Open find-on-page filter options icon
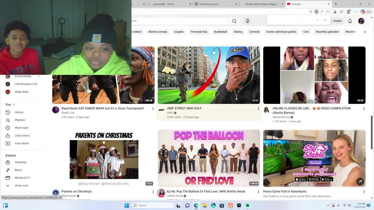Viewport: 374px width, 210px height. (x=318, y=20)
